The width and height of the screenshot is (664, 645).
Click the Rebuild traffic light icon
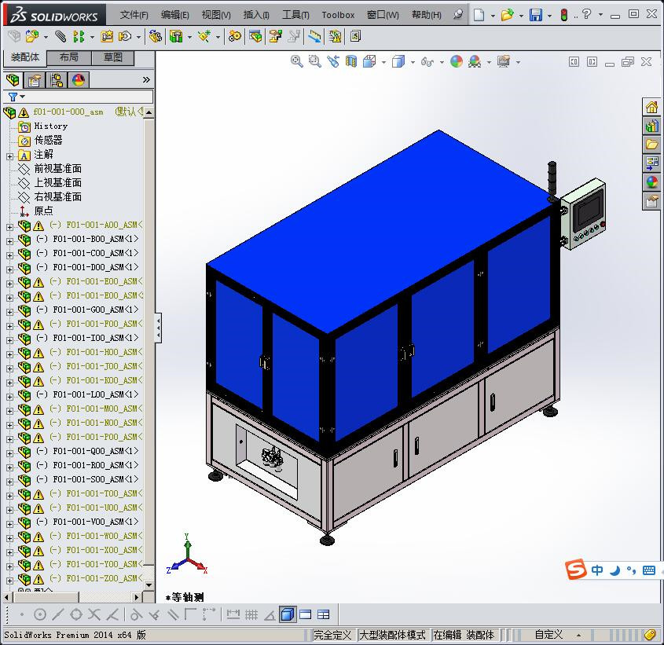tap(564, 15)
